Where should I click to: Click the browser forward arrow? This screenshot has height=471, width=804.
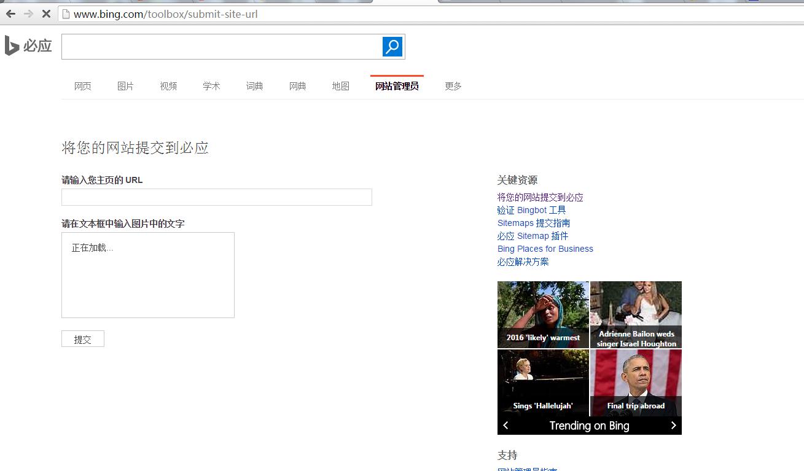[27, 14]
